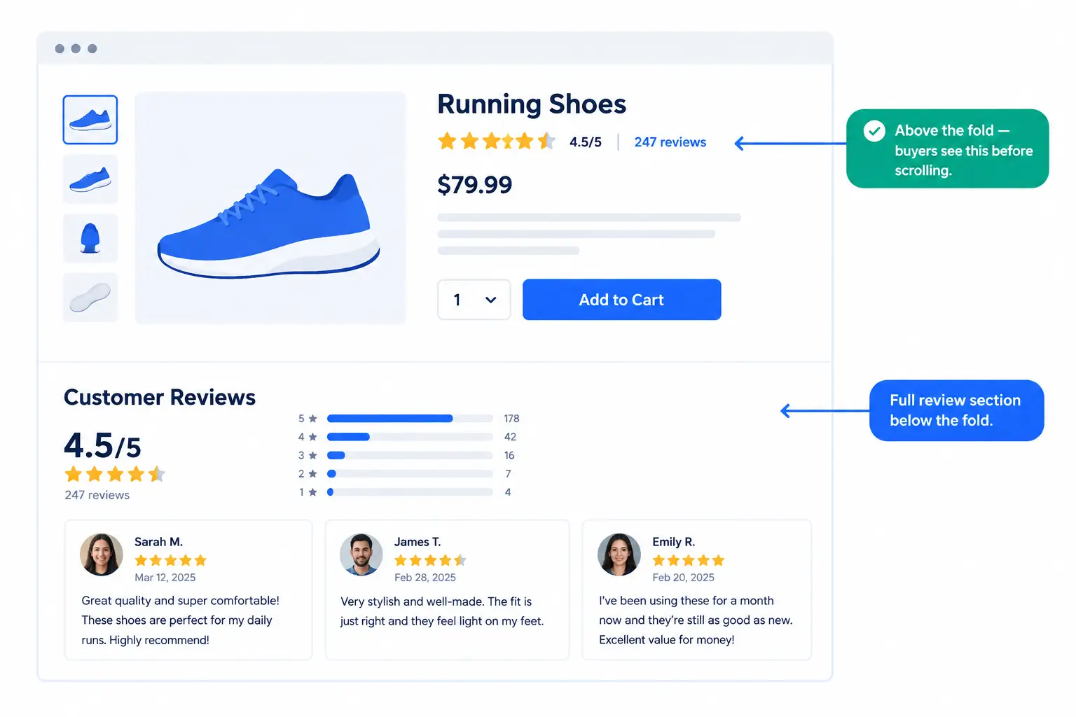Click the count 178 beside the 5-star bar
Image resolution: width=1076 pixels, height=717 pixels.
(x=511, y=419)
